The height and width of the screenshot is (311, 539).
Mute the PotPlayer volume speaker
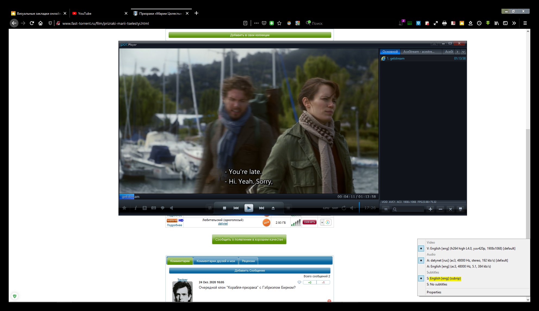click(353, 208)
